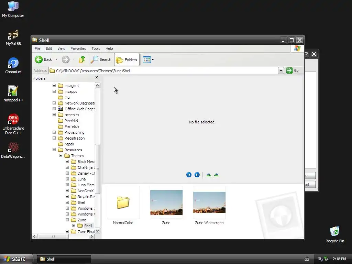Open the Favorites menu

[x=78, y=48]
